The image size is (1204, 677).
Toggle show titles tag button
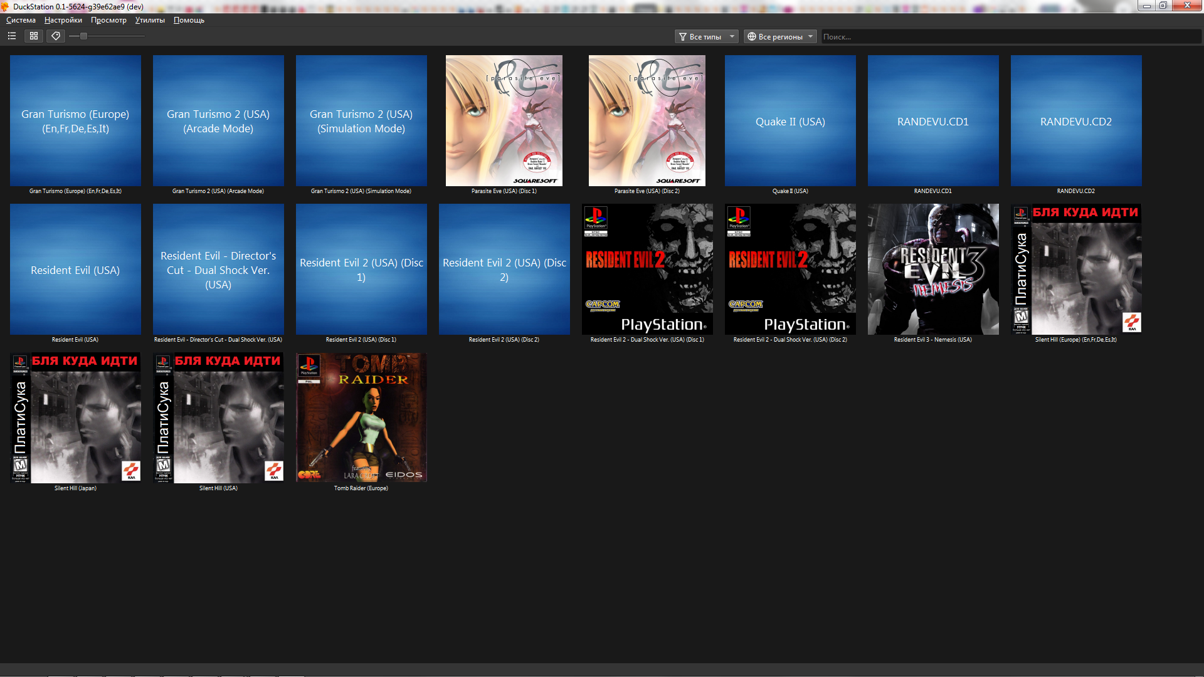(56, 36)
